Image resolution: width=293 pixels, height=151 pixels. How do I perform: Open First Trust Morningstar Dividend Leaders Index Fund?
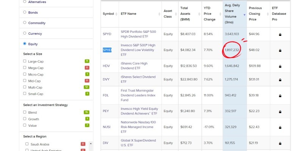(138, 96)
